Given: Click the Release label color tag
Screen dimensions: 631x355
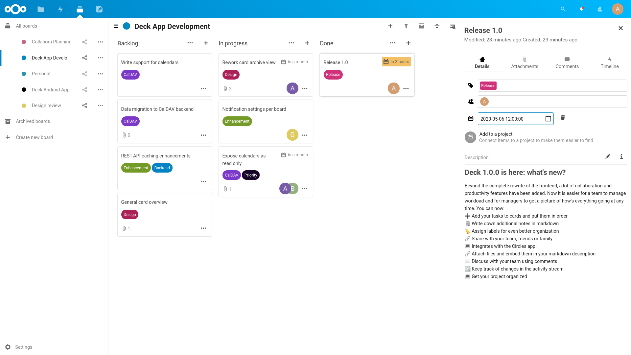Looking at the screenshot, I should point(488,85).
